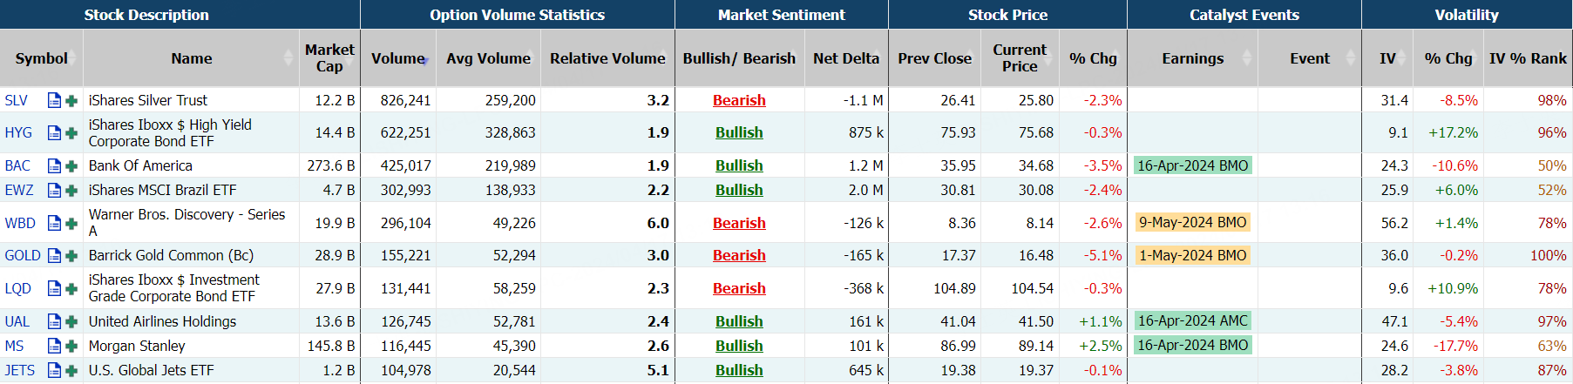Click the Bearish link for Barrick Gold

point(739,255)
